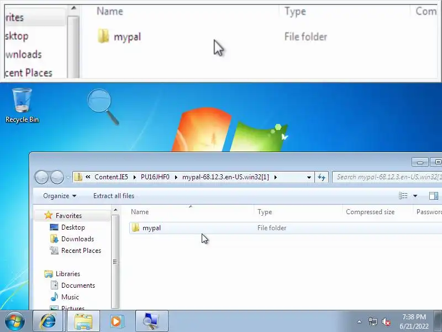Expand arrow after PU16JHF0 breadcrumb

click(x=176, y=177)
